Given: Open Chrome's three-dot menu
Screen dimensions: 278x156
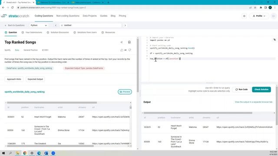Looking at the screenshot, I should pyautogui.click(x=275, y=8).
